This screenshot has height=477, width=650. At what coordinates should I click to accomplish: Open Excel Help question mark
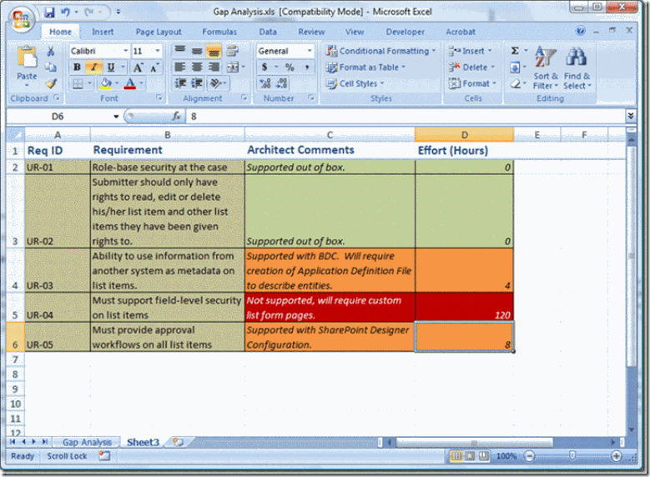coord(581,31)
